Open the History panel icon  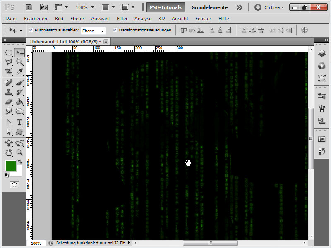322,151
